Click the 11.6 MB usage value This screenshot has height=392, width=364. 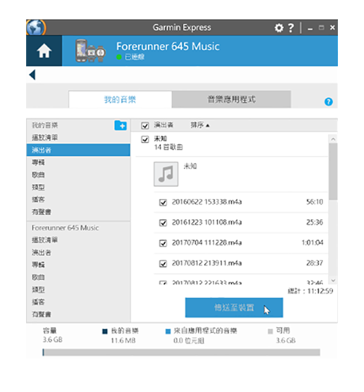[123, 341]
